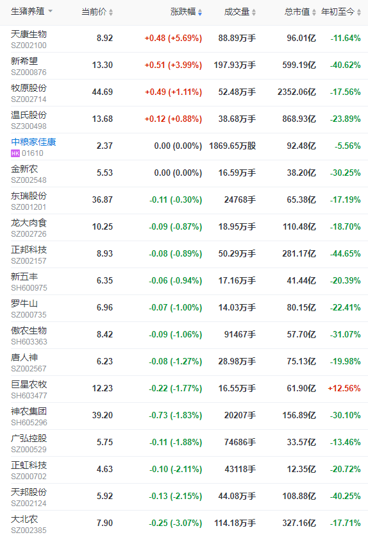This screenshot has width=368, height=535.
Task: Select stock code SH603477
Action: 29,396
